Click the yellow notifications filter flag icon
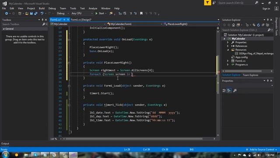 (207, 3)
